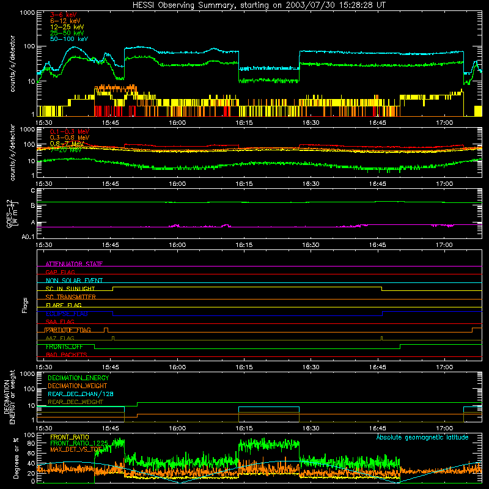
Task: Click the SC_IN_SUNLIGHT flag label
Action: click(70, 289)
